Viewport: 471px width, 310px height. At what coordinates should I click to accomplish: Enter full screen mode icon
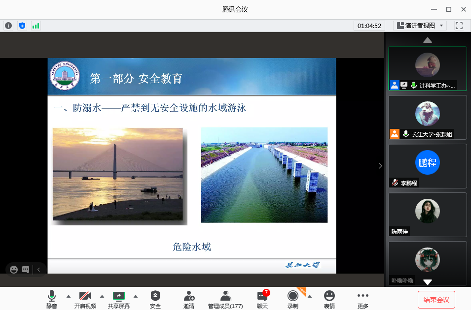[x=459, y=26]
